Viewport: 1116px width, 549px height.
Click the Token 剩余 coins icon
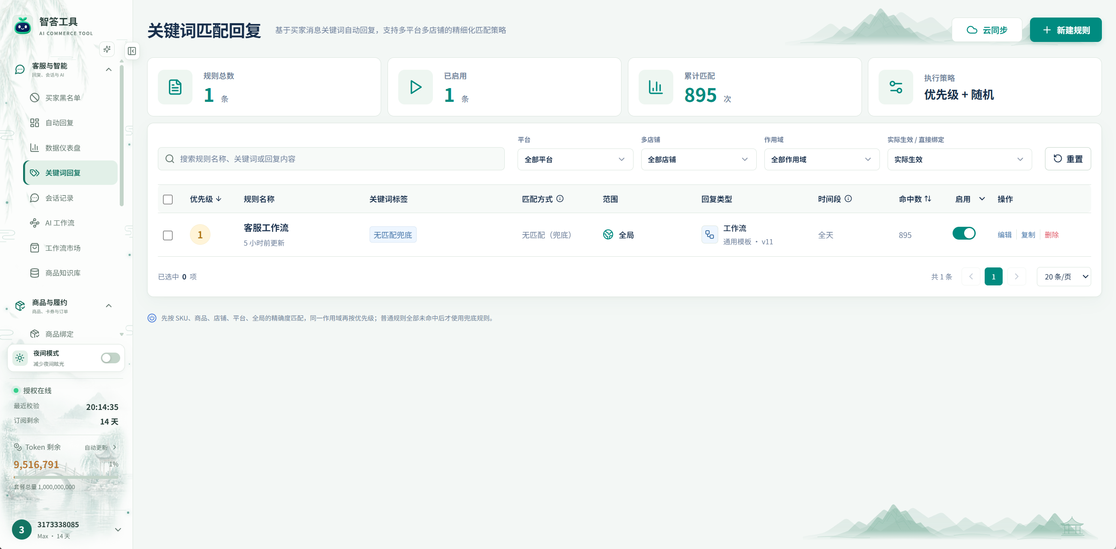[x=18, y=447]
